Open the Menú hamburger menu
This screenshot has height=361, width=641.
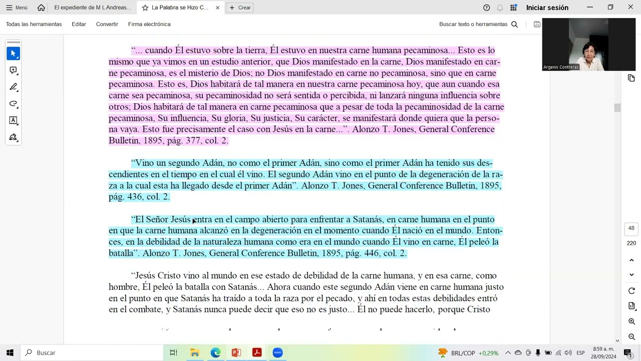(x=17, y=8)
